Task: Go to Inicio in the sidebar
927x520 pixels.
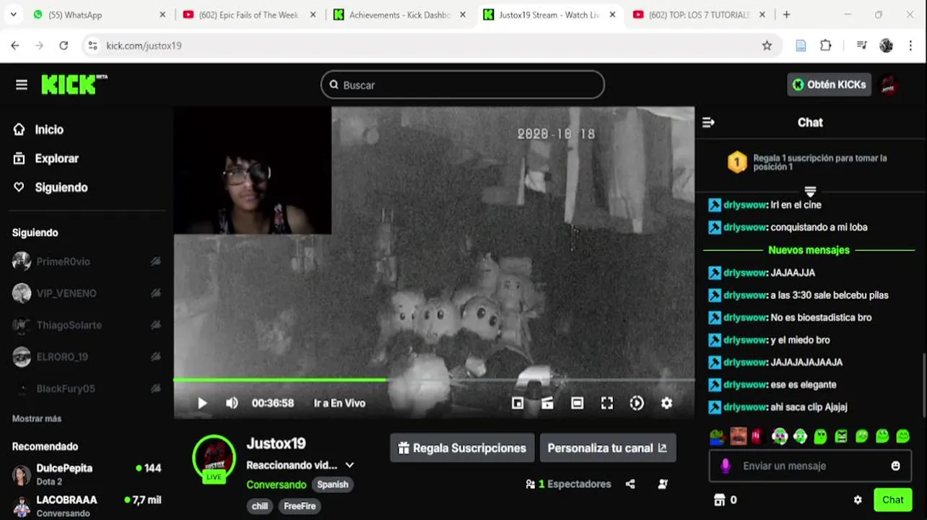Action: point(38,129)
